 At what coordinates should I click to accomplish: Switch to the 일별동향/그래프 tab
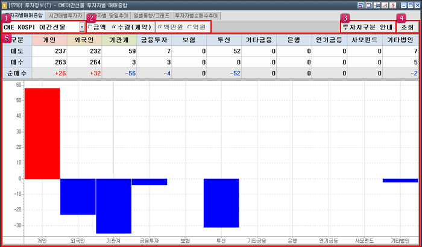[151, 16]
